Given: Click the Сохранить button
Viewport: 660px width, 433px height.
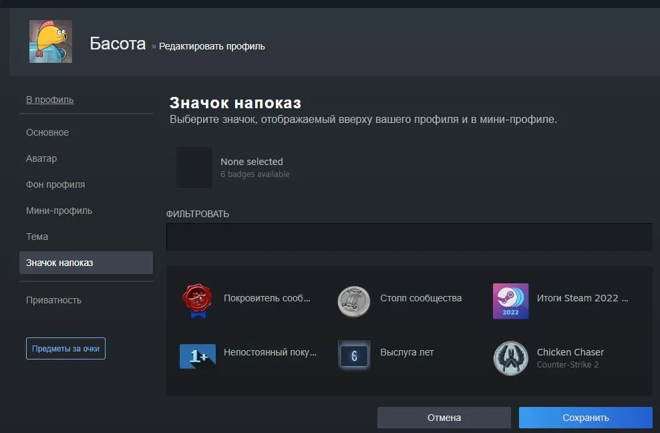Looking at the screenshot, I should tap(585, 418).
